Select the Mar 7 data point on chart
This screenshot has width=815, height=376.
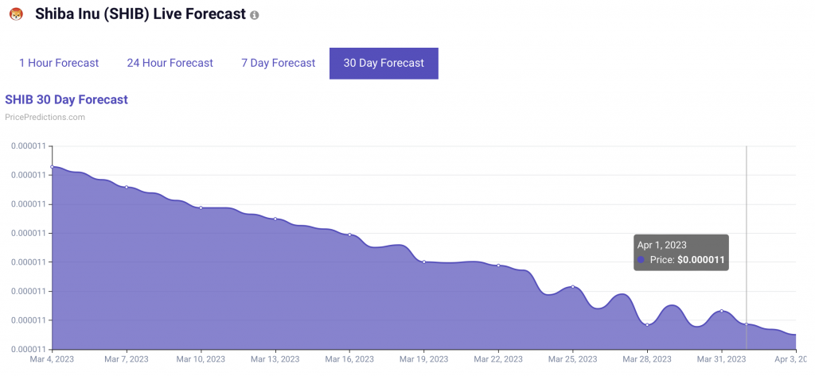[127, 187]
